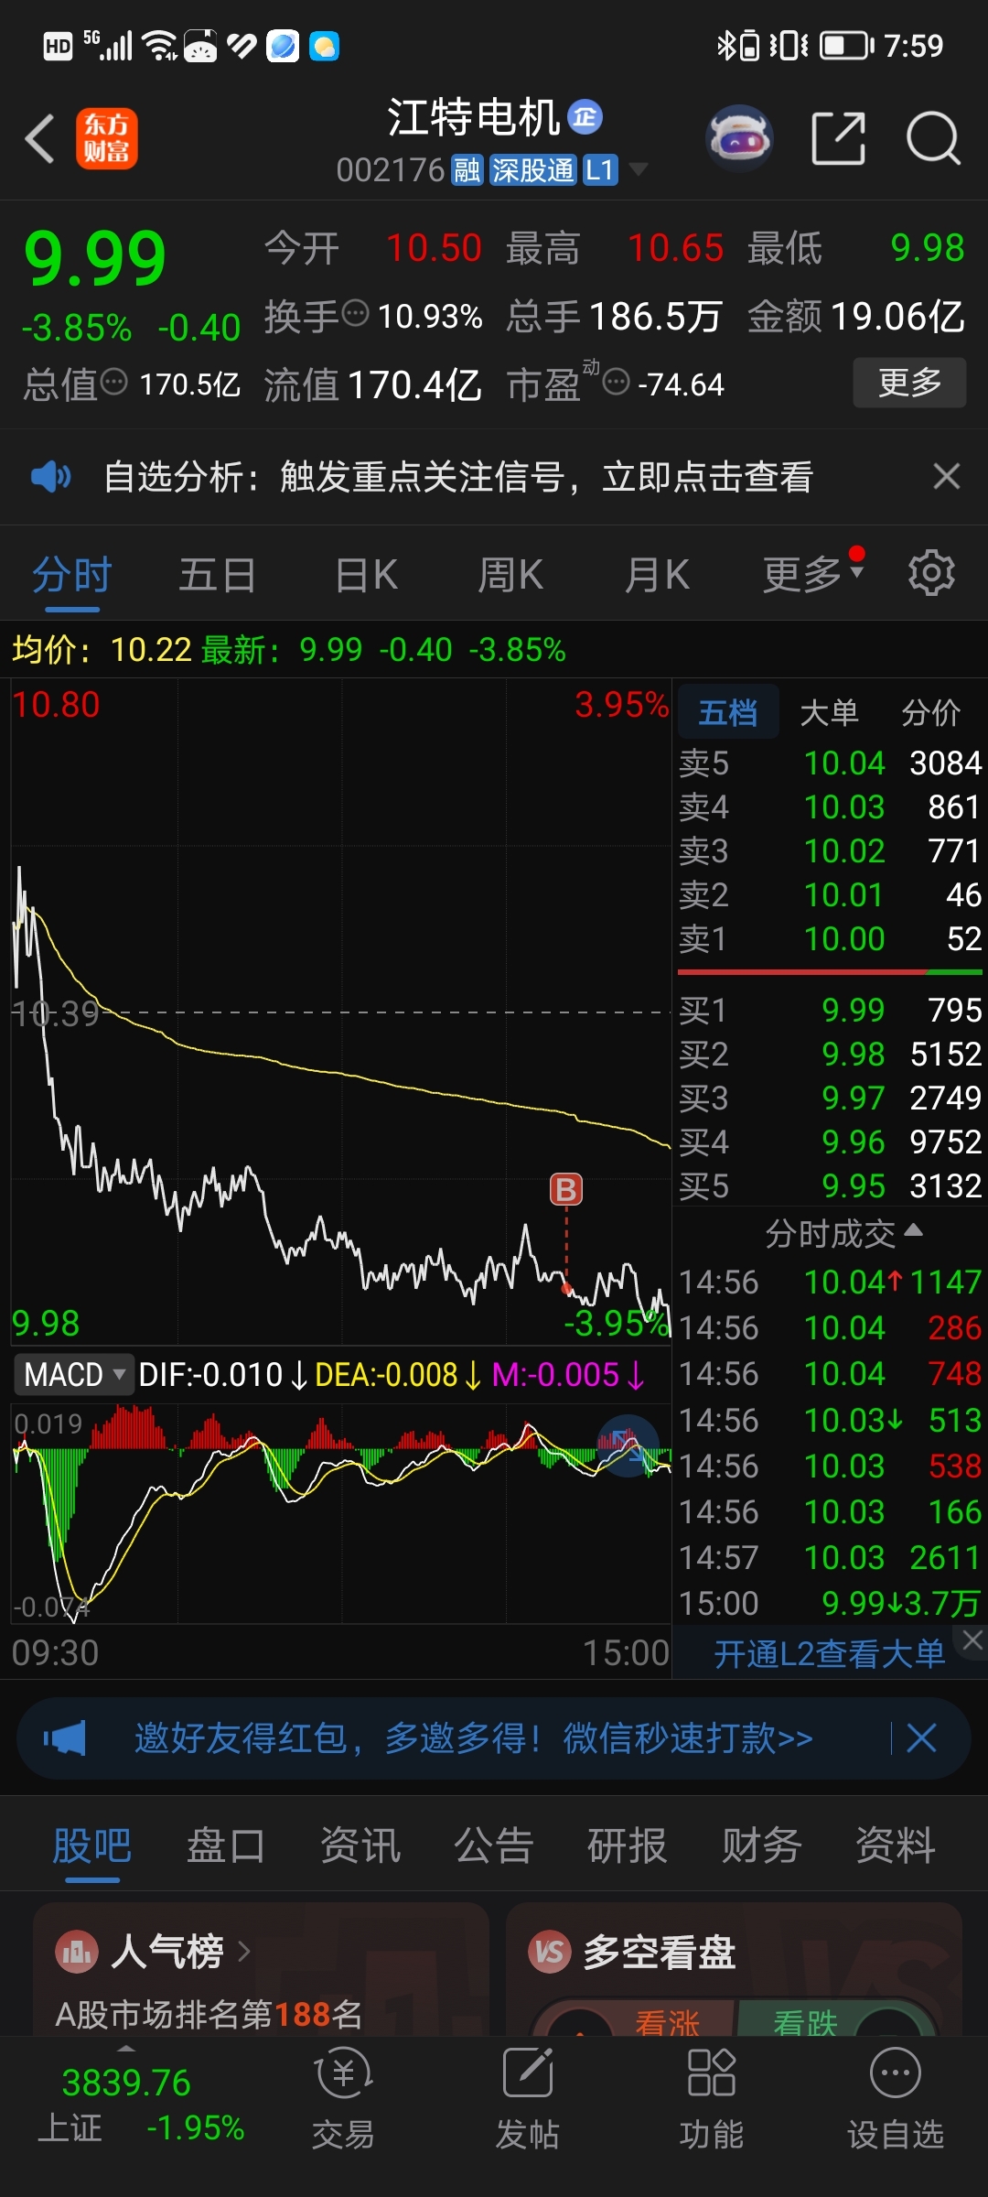The image size is (988, 2197).
Task: Open the 开通L2查看大单 link
Action: [x=829, y=1654]
